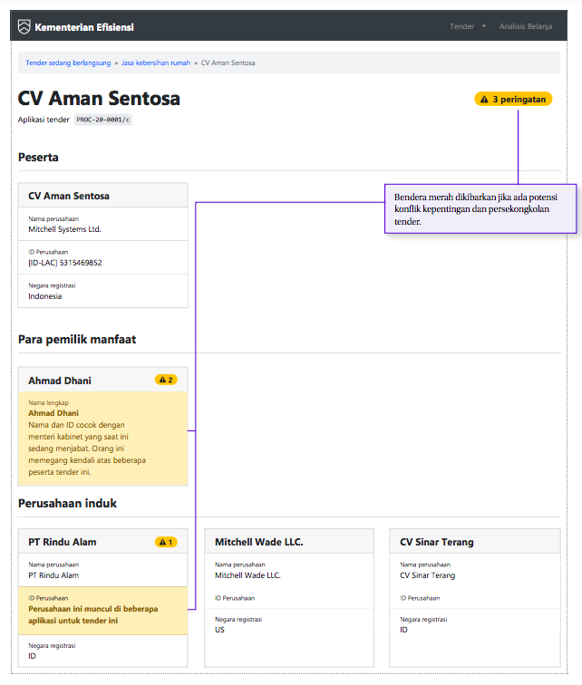The width and height of the screenshot is (582, 685).
Task: Click the Kementerian Efisiensi shield logo
Action: click(x=24, y=27)
